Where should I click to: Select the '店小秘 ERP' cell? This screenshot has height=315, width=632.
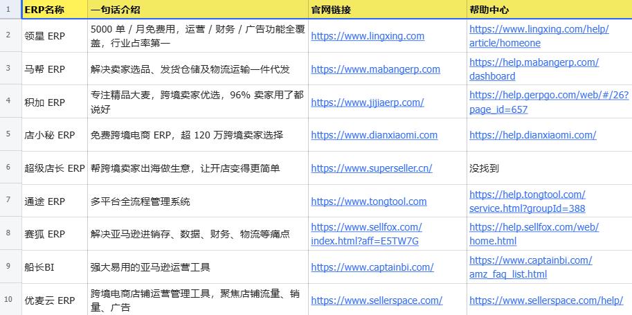[x=55, y=135]
